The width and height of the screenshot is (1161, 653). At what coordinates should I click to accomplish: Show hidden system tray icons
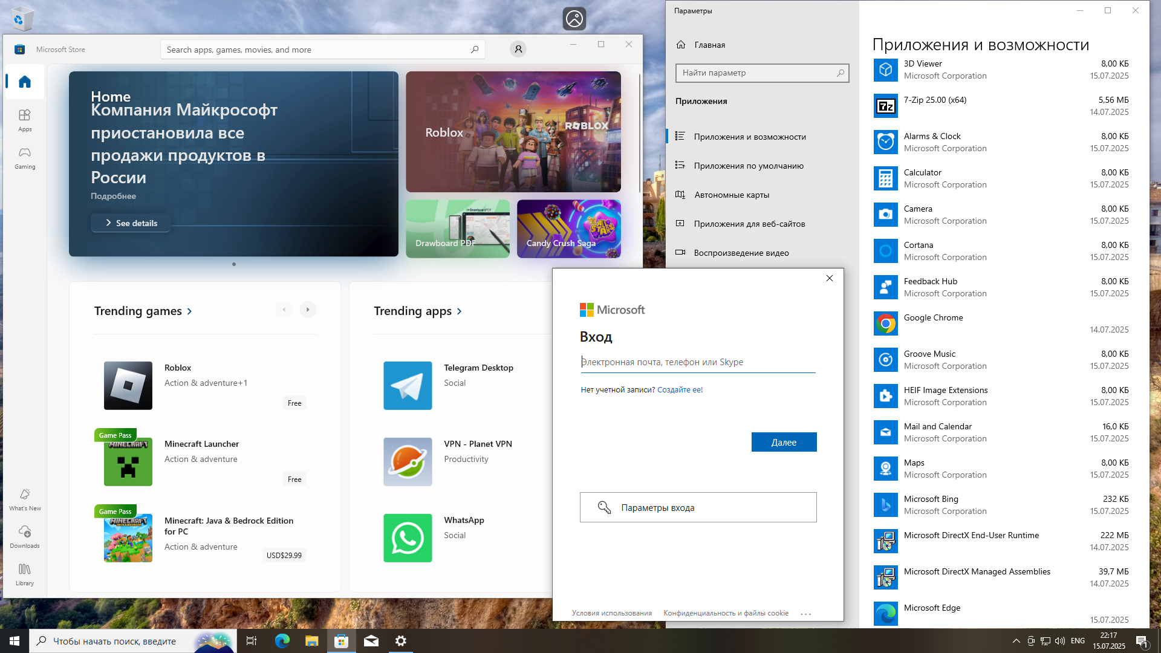pos(1016,641)
